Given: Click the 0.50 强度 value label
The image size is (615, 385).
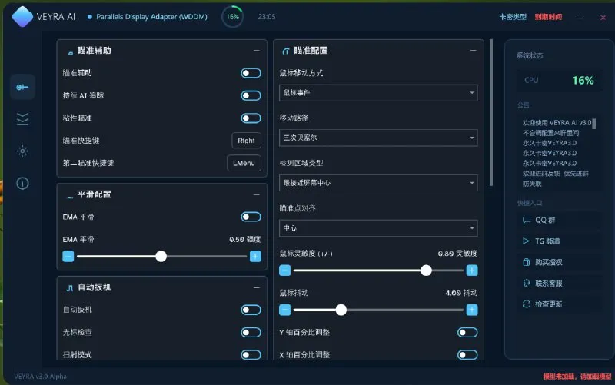Looking at the screenshot, I should 244,239.
